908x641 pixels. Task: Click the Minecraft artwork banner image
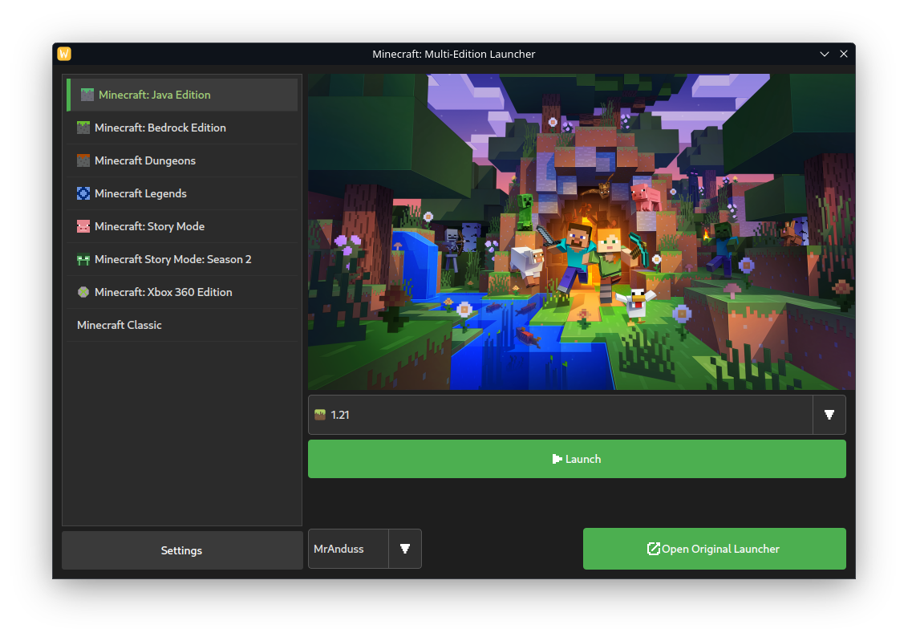582,232
